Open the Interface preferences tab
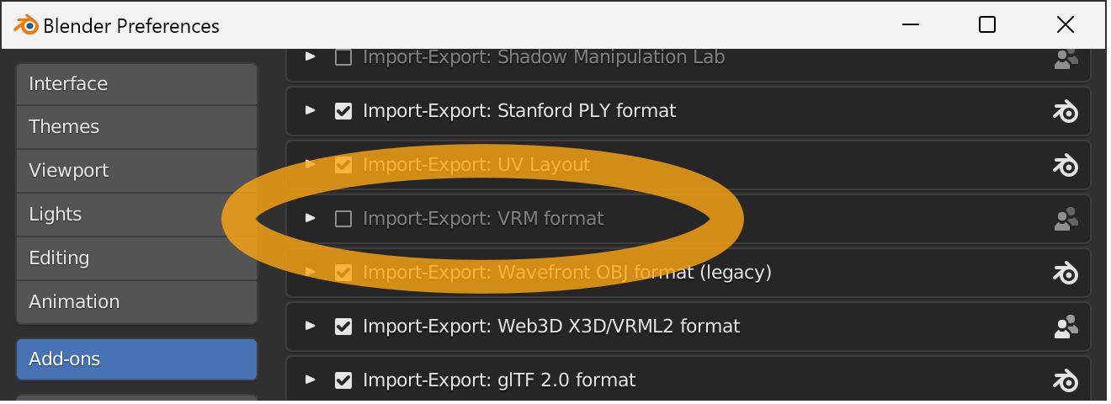This screenshot has width=1111, height=404. 136,84
